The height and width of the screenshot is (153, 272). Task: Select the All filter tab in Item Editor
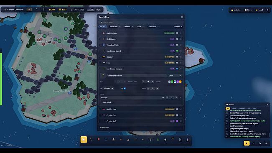[102, 27]
